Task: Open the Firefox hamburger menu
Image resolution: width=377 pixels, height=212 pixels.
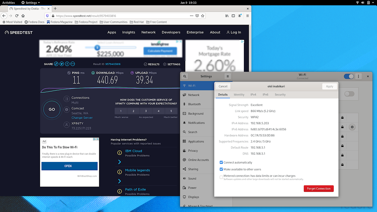Action: click(247, 16)
